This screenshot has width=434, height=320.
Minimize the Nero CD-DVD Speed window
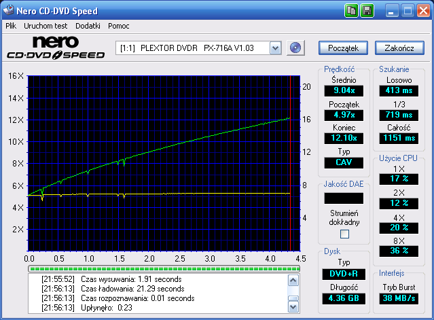[391, 11]
